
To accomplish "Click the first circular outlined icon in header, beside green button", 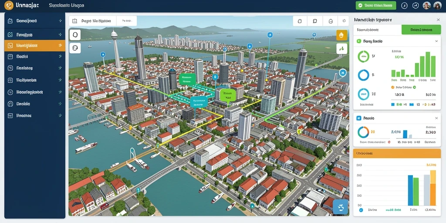I will click(404, 5).
